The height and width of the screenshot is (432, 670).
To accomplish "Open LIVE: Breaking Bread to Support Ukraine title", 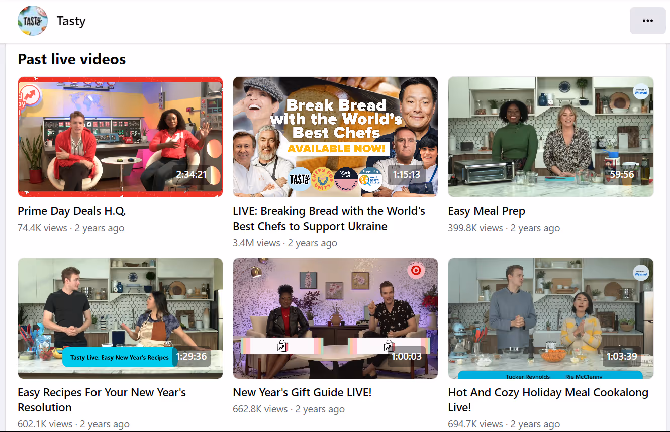I will pos(329,219).
